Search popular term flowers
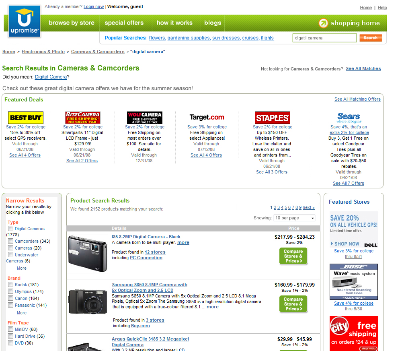 click(x=157, y=38)
